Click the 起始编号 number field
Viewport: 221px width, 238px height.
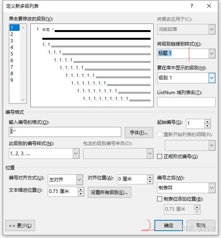[195, 123]
